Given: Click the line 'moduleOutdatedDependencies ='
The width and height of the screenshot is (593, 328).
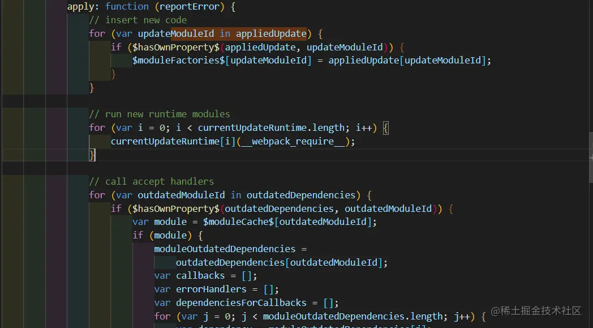Looking at the screenshot, I should pos(230,249).
